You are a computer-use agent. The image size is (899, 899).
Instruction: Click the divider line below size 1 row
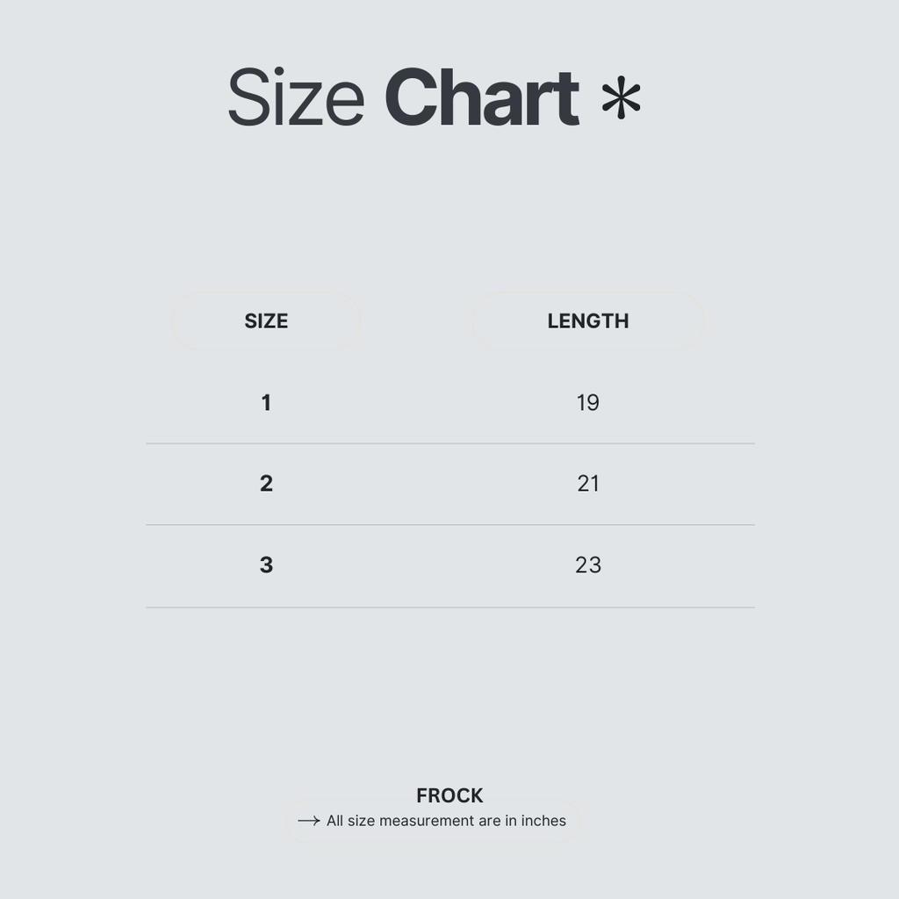pos(449,443)
